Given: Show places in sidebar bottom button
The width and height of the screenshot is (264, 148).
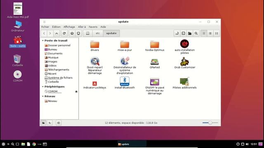Looking at the screenshot, I should [x=43, y=123].
